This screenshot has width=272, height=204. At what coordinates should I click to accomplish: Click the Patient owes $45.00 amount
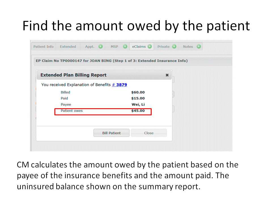tap(138, 111)
